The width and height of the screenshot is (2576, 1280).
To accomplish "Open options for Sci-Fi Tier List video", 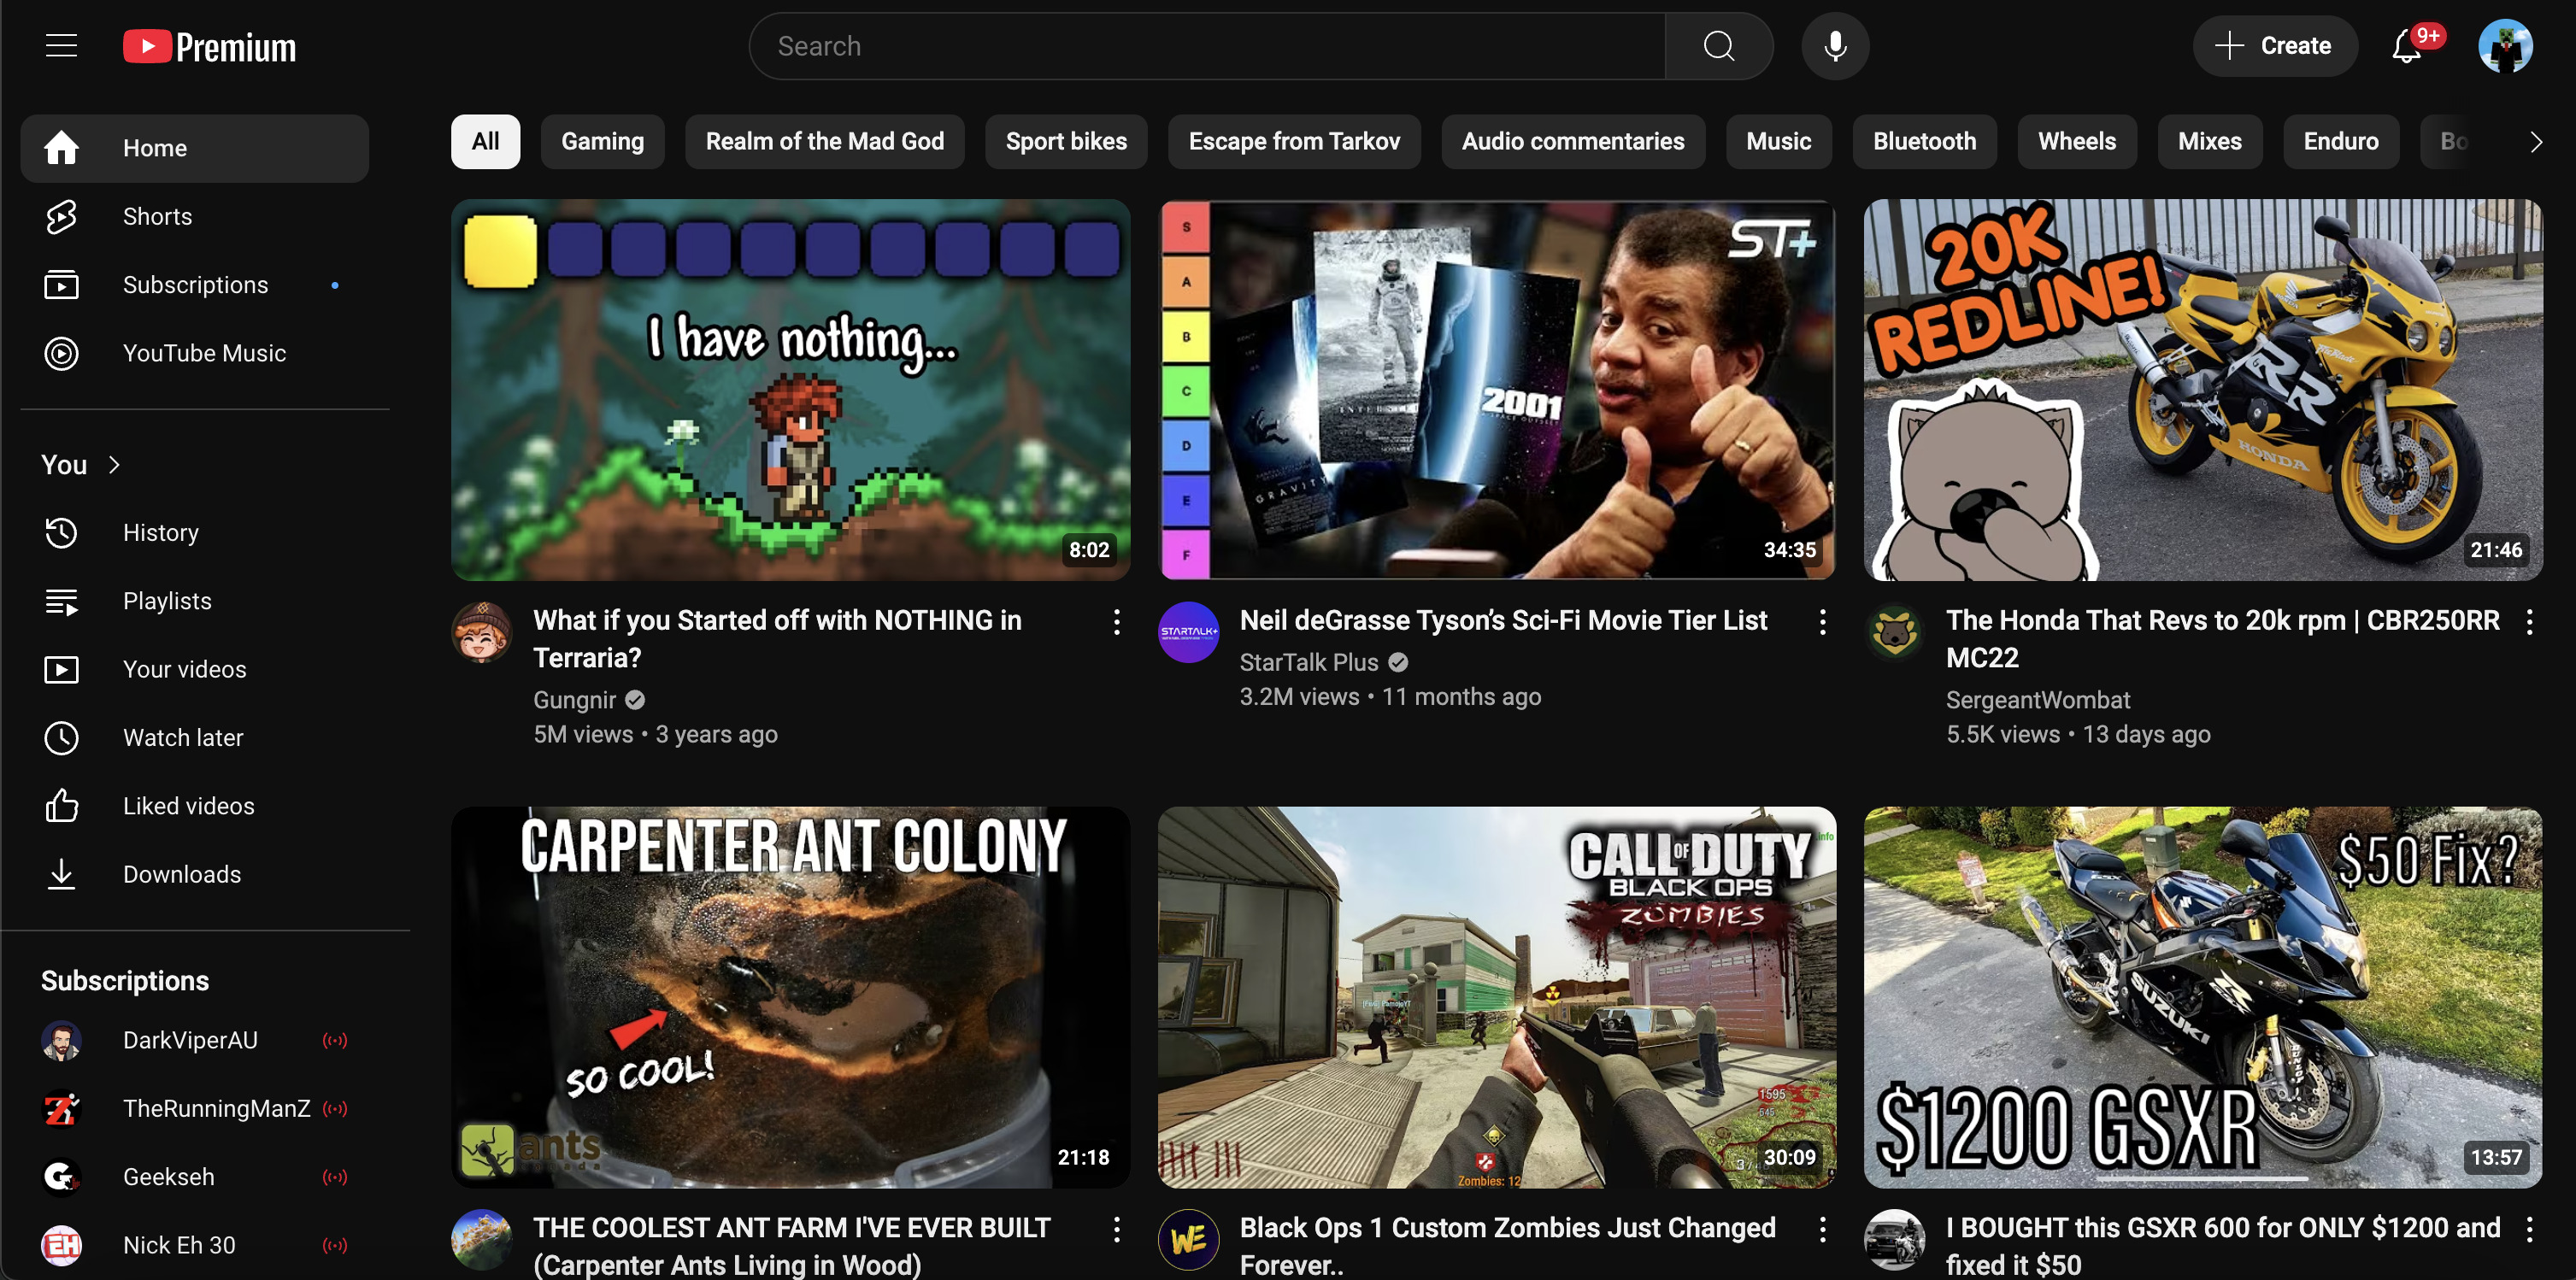I will point(1822,622).
